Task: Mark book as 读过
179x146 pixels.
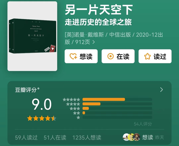Action: pos(155,56)
